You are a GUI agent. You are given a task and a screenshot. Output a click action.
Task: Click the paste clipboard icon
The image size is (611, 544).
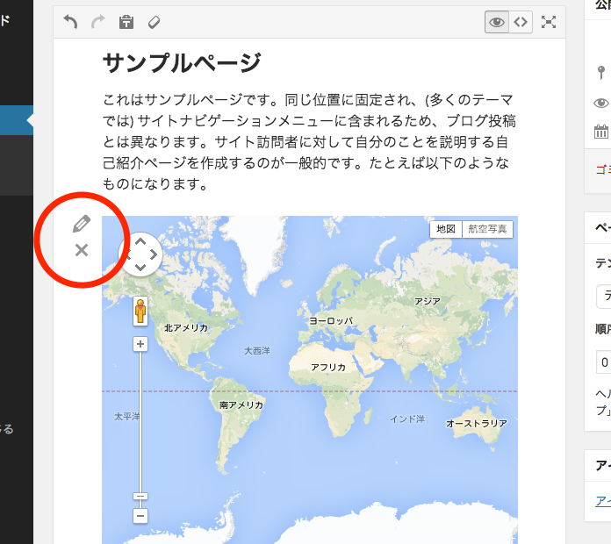click(x=126, y=23)
